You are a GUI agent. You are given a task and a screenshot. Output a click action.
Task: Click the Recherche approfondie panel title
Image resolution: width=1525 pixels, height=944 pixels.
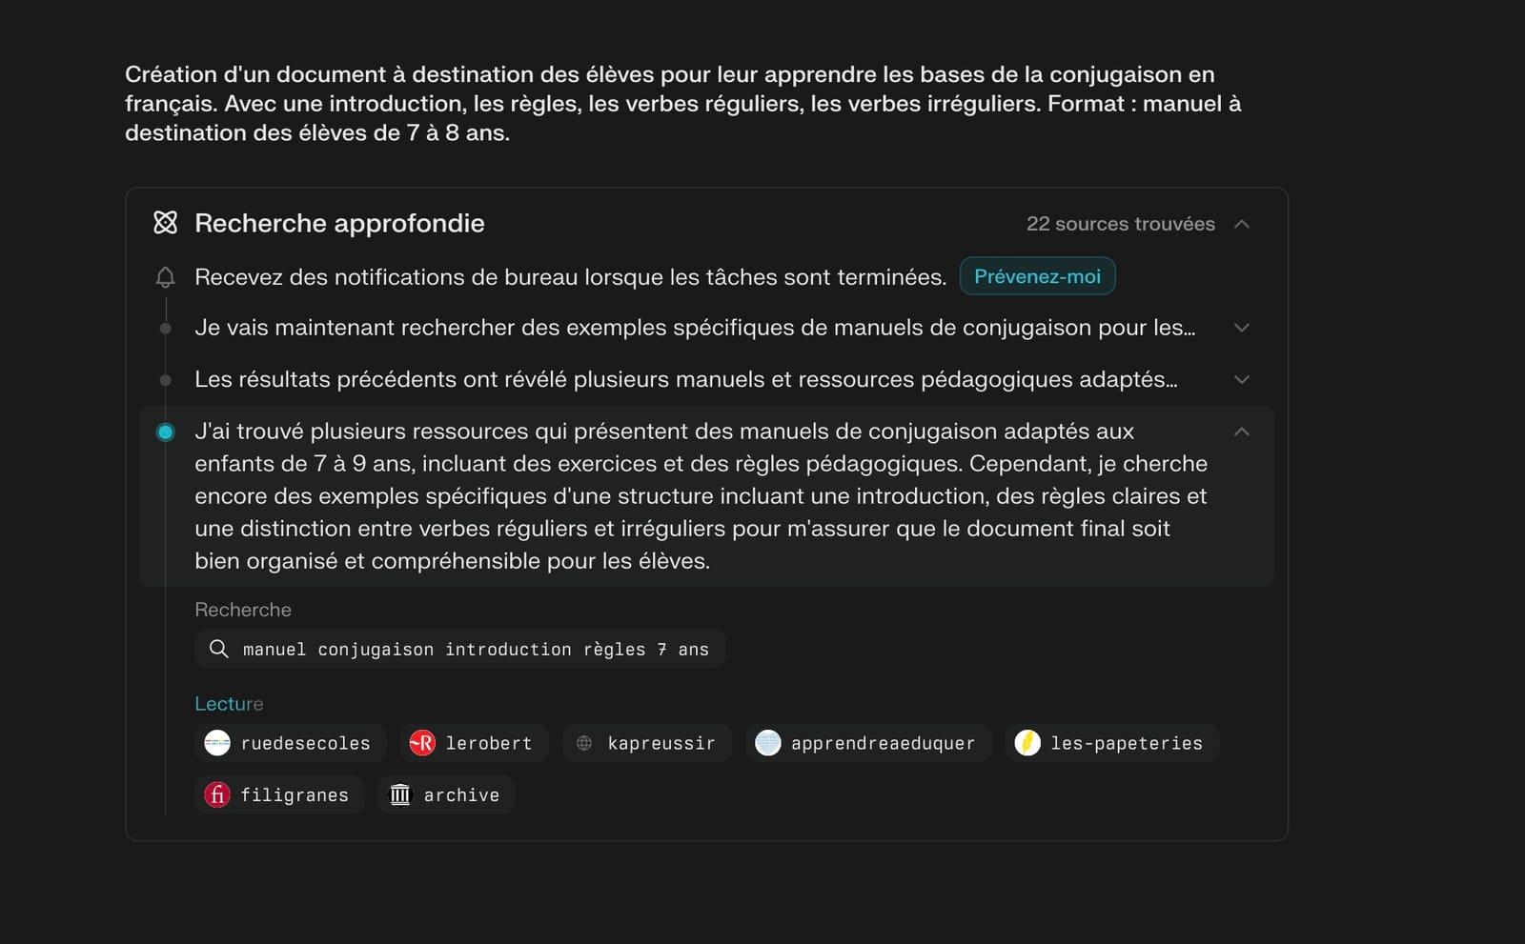coord(339,223)
